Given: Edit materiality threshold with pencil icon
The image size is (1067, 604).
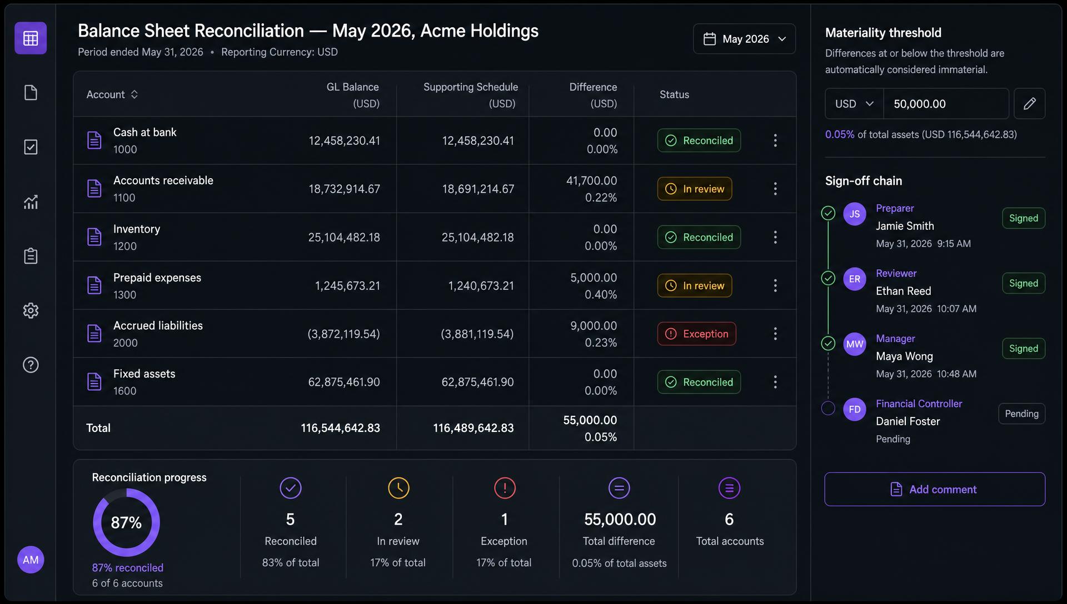Looking at the screenshot, I should coord(1029,104).
